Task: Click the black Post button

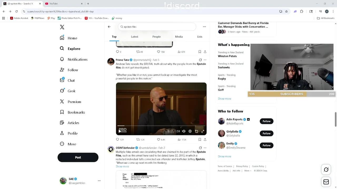Action: pos(78,157)
